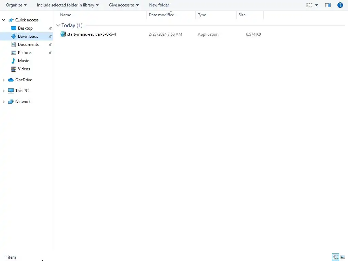The width and height of the screenshot is (348, 261).
Task: Click the Downloads blue arrow icon
Action: (x=14, y=36)
